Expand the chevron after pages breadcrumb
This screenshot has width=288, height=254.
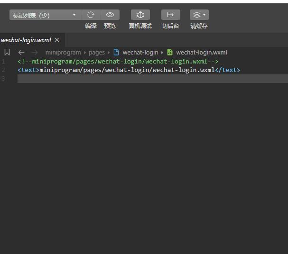tap(109, 53)
